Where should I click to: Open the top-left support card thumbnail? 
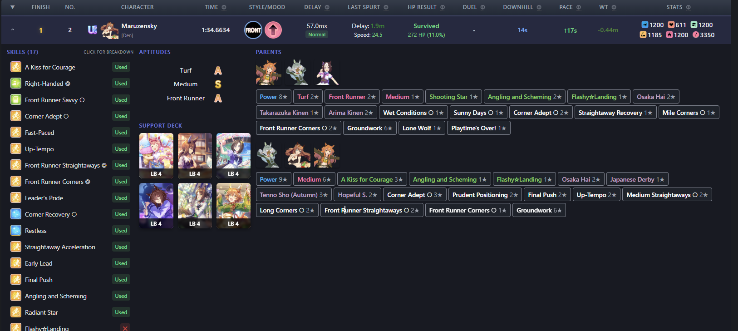click(x=156, y=155)
